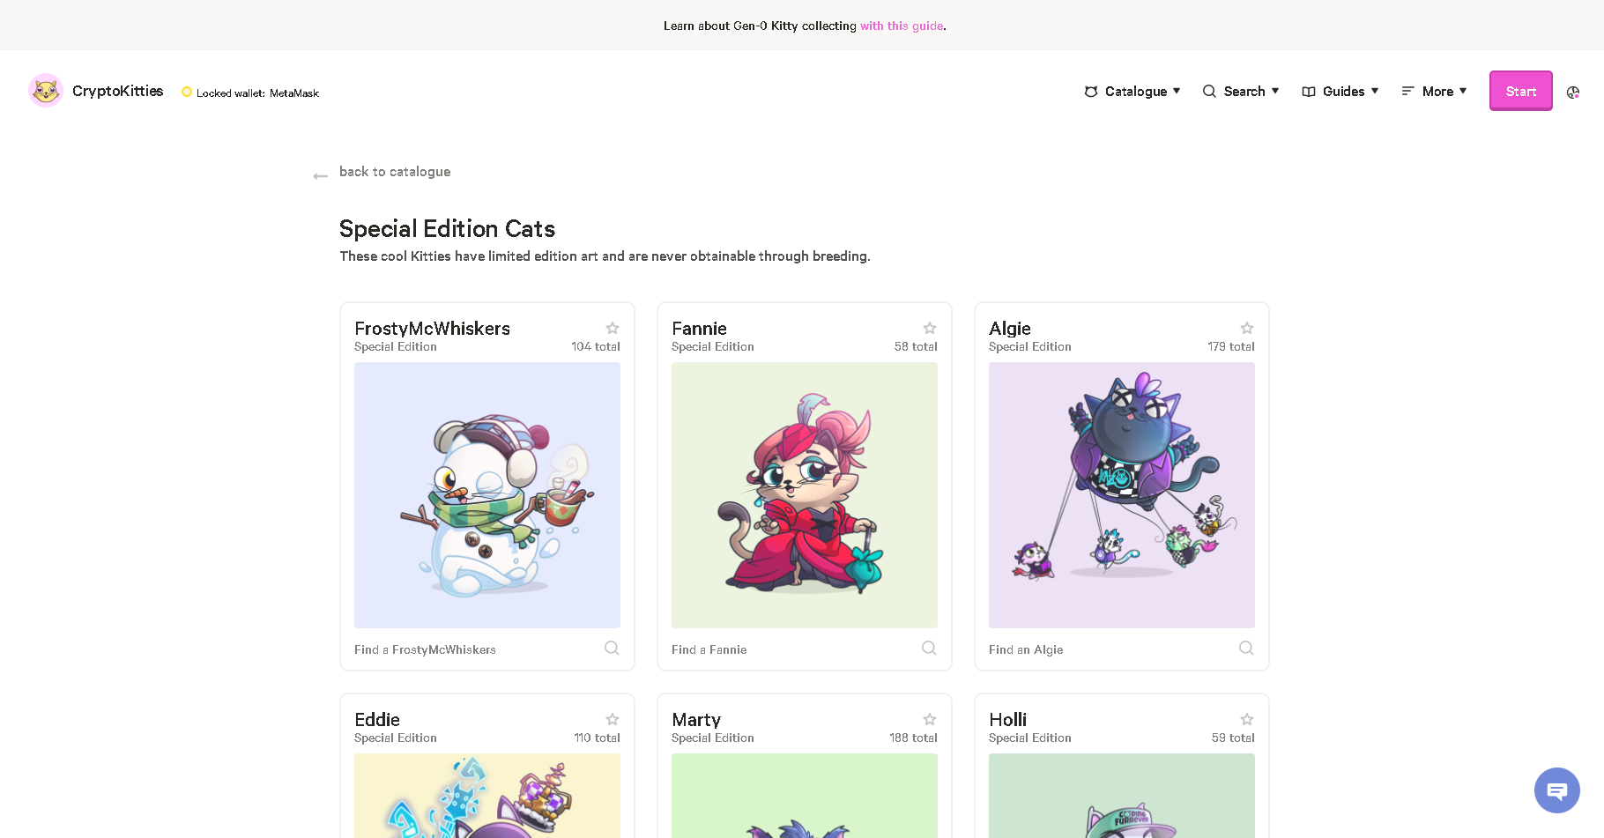The width and height of the screenshot is (1604, 838).
Task: Click the Algie kitty artwork
Action: (1122, 495)
